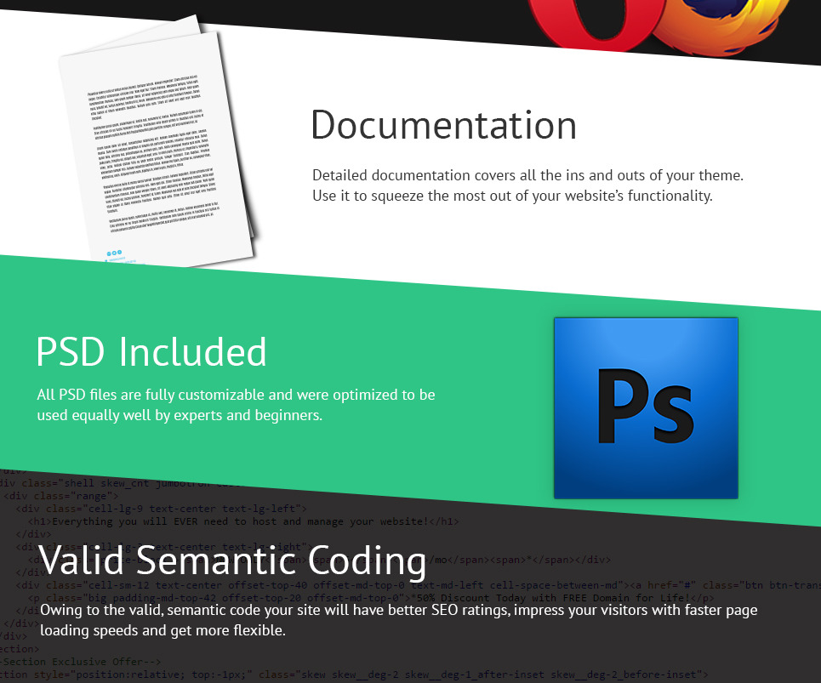Click the first blue social icon on the document
821x683 pixels.
[109, 252]
